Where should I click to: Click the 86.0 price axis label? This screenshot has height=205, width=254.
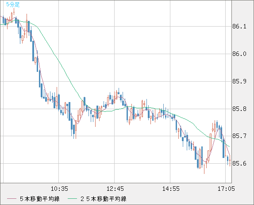click(x=239, y=54)
